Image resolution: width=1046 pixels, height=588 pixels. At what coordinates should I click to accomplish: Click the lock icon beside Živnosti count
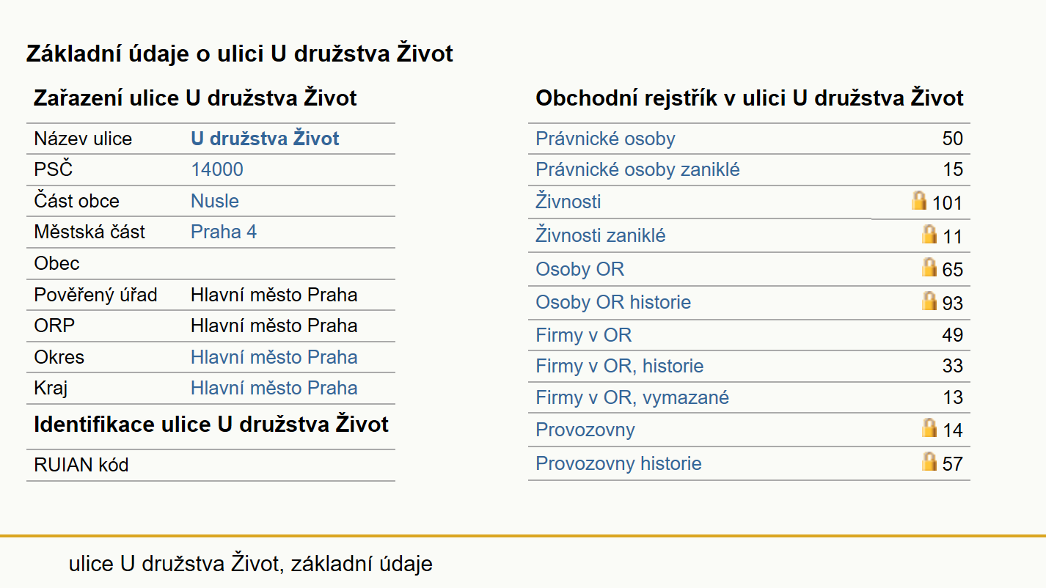[x=920, y=201]
